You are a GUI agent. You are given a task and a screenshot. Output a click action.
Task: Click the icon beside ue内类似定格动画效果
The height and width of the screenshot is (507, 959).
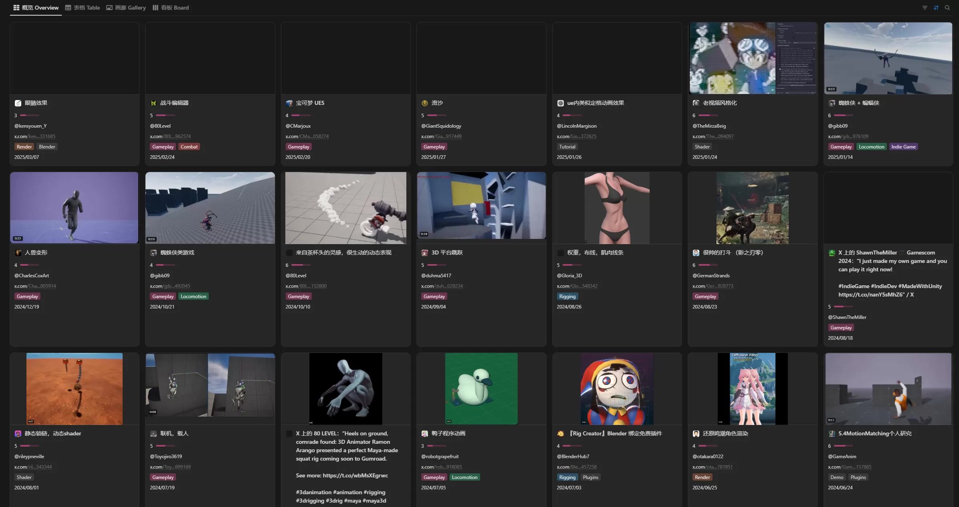tap(560, 103)
